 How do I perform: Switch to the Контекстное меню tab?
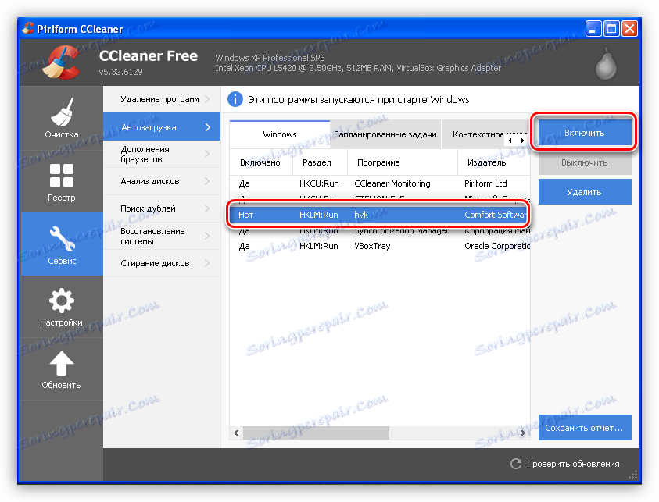pyautogui.click(x=478, y=134)
